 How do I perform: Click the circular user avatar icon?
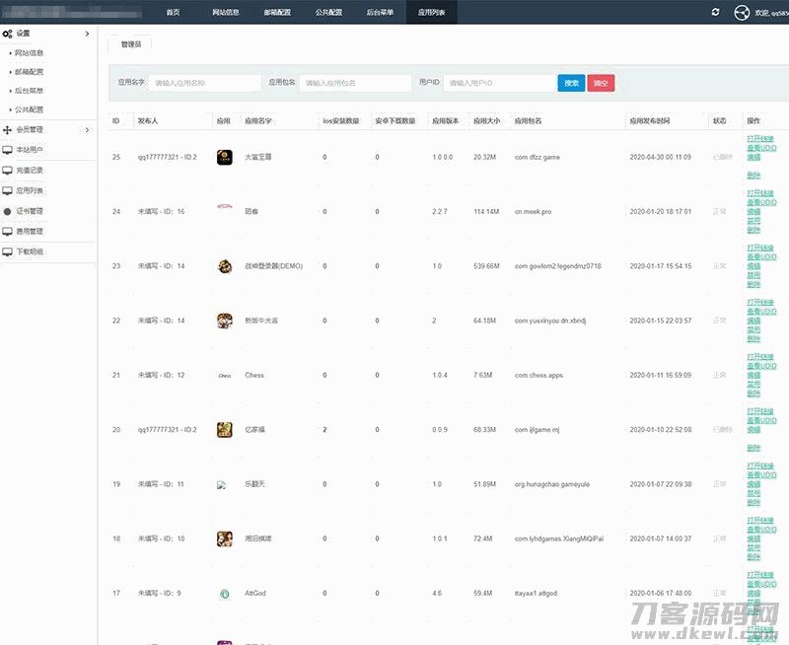click(743, 12)
